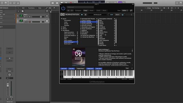
Task: Click the fast forward button in Logic transport
Action: (57, 3)
